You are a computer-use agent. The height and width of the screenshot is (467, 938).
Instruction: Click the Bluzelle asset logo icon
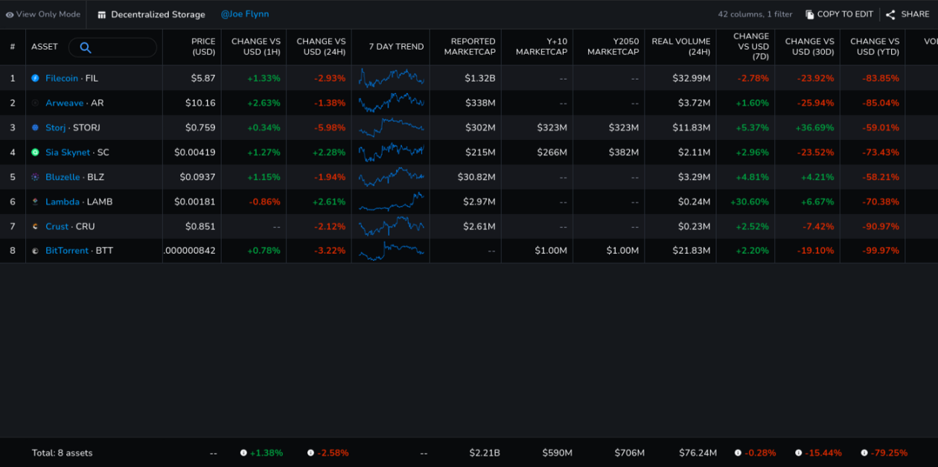[35, 177]
